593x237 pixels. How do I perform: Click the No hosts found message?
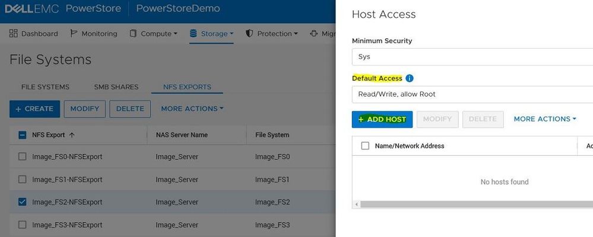[505, 182]
